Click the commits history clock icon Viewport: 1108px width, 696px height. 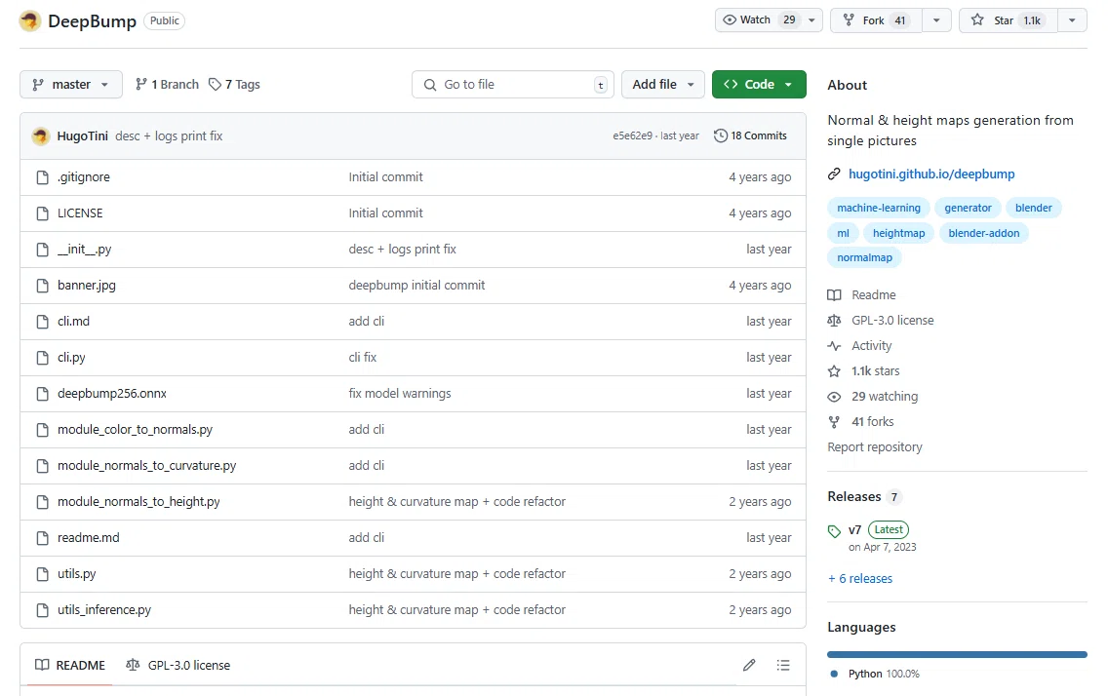pos(720,135)
